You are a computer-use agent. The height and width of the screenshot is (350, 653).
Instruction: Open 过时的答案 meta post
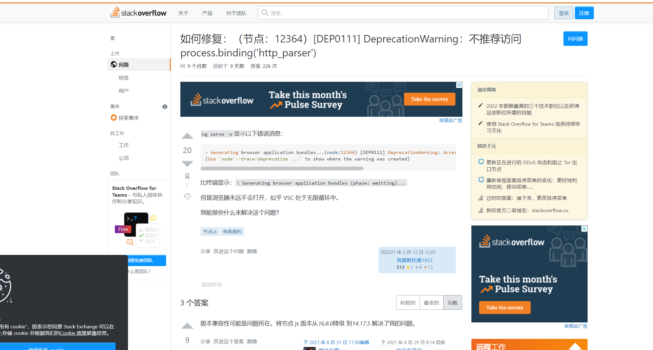[527, 198]
